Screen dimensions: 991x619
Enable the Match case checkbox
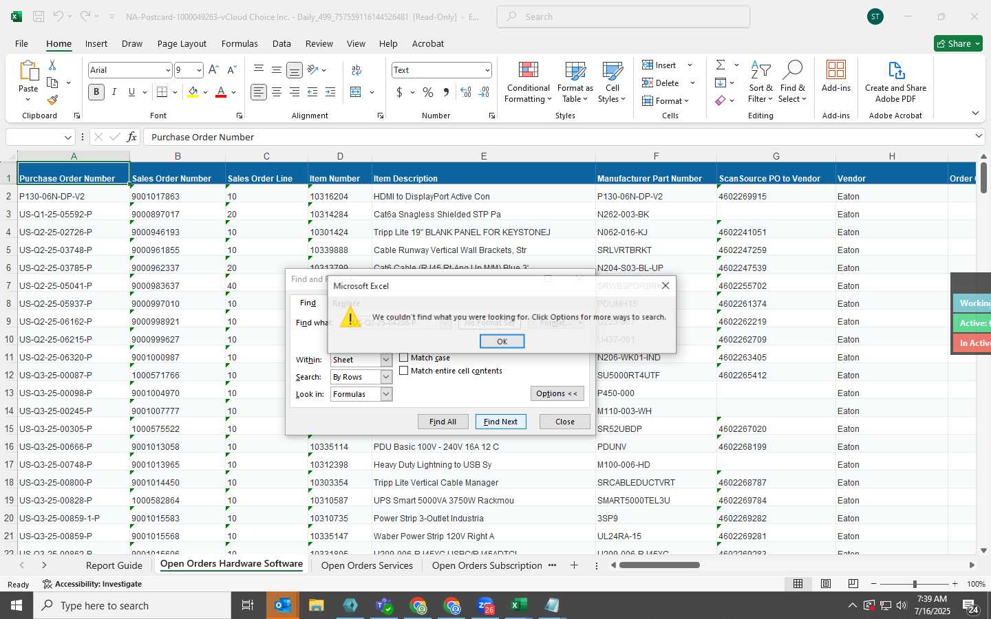[x=404, y=358]
